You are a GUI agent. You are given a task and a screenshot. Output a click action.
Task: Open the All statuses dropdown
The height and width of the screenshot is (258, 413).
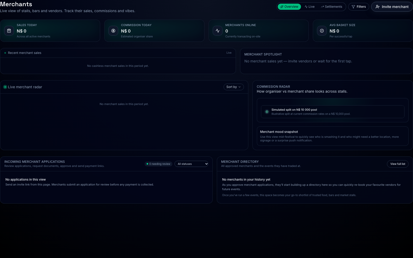click(191, 164)
